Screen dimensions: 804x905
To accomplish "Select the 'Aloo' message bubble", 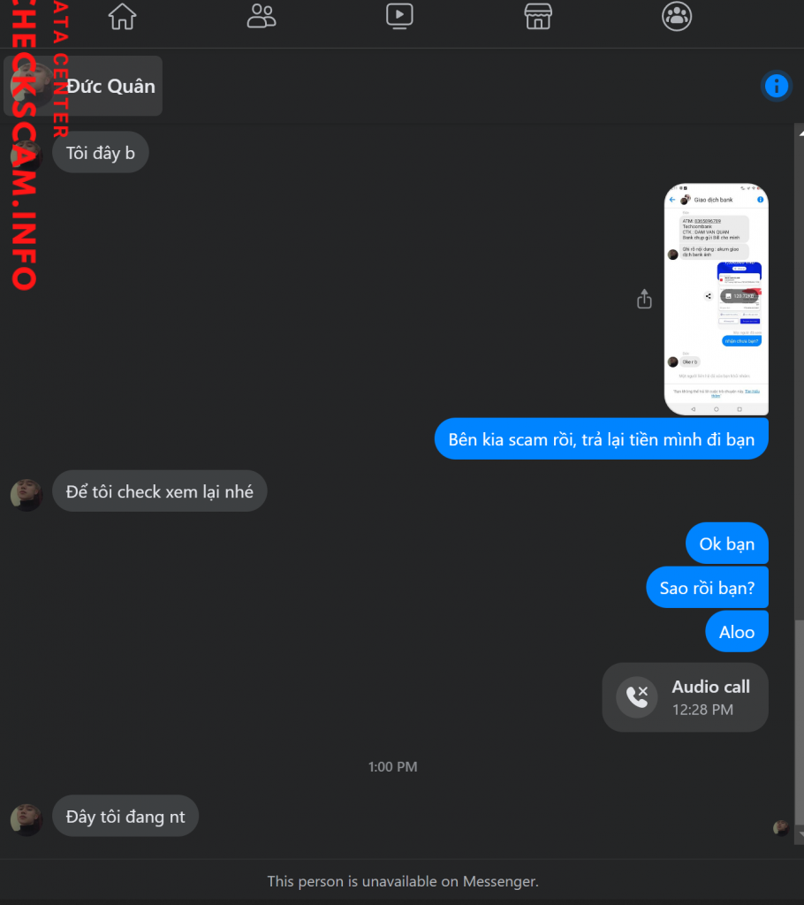I will [x=737, y=632].
